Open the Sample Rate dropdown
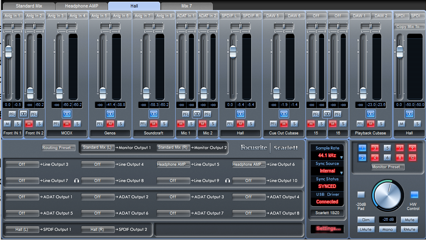The height and width of the screenshot is (240, 426). coord(341,157)
